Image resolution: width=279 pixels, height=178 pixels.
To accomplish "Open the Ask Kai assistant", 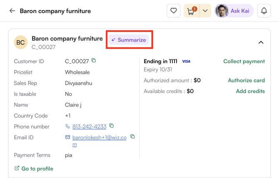I will coord(234,11).
